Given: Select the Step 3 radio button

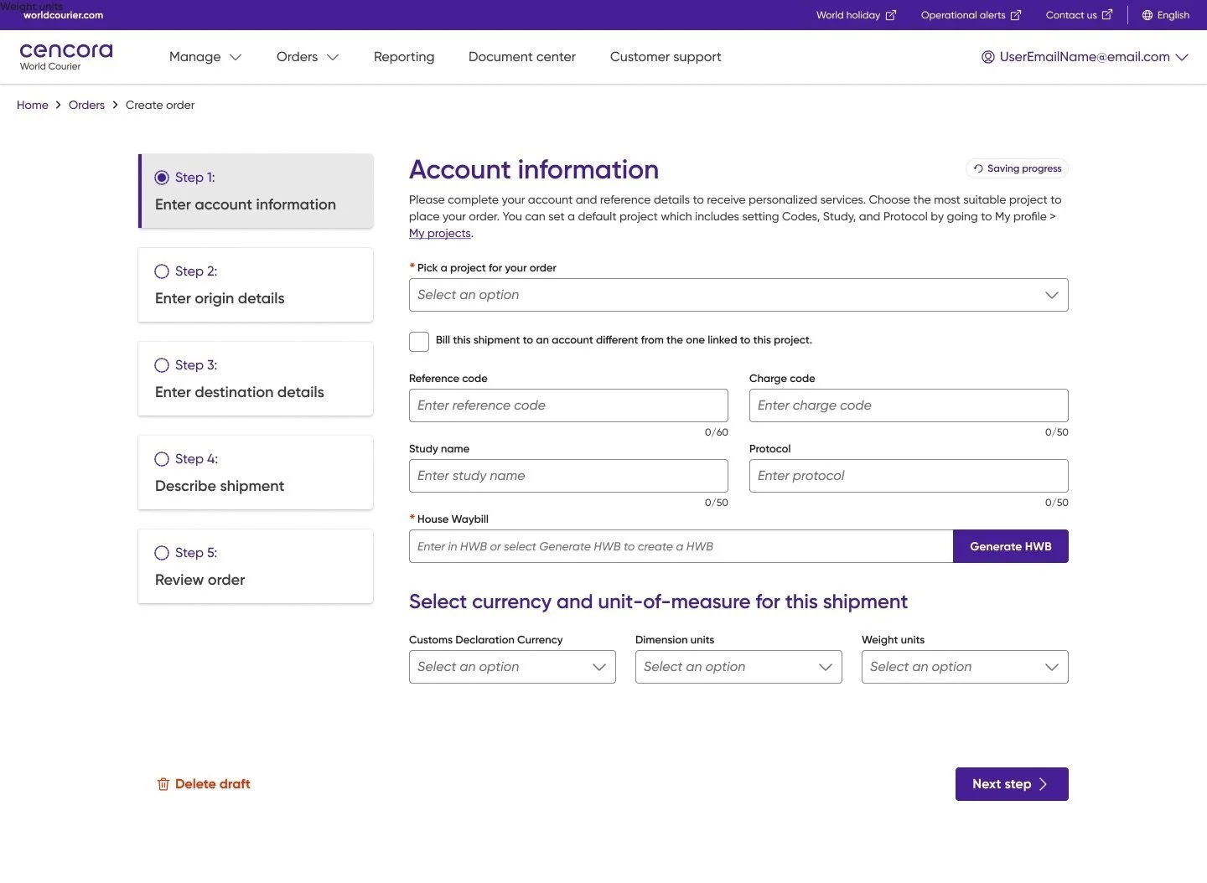Looking at the screenshot, I should coord(162,365).
